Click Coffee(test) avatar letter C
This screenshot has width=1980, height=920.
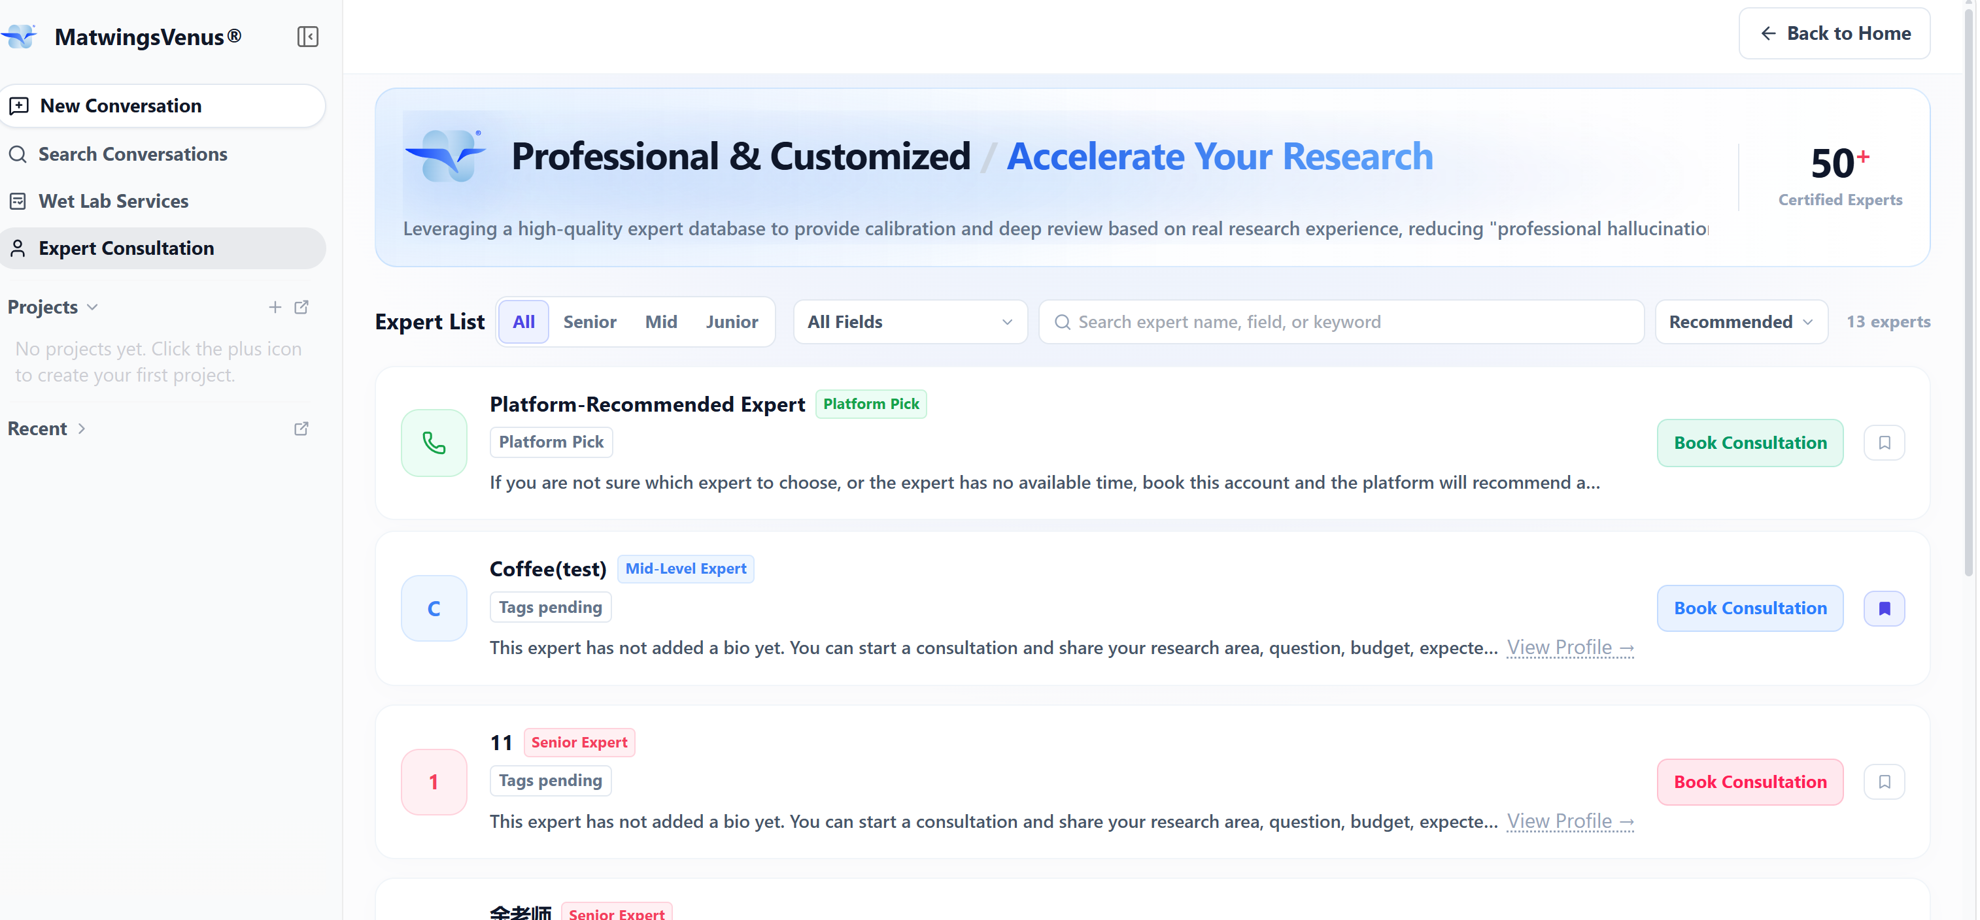coord(434,608)
